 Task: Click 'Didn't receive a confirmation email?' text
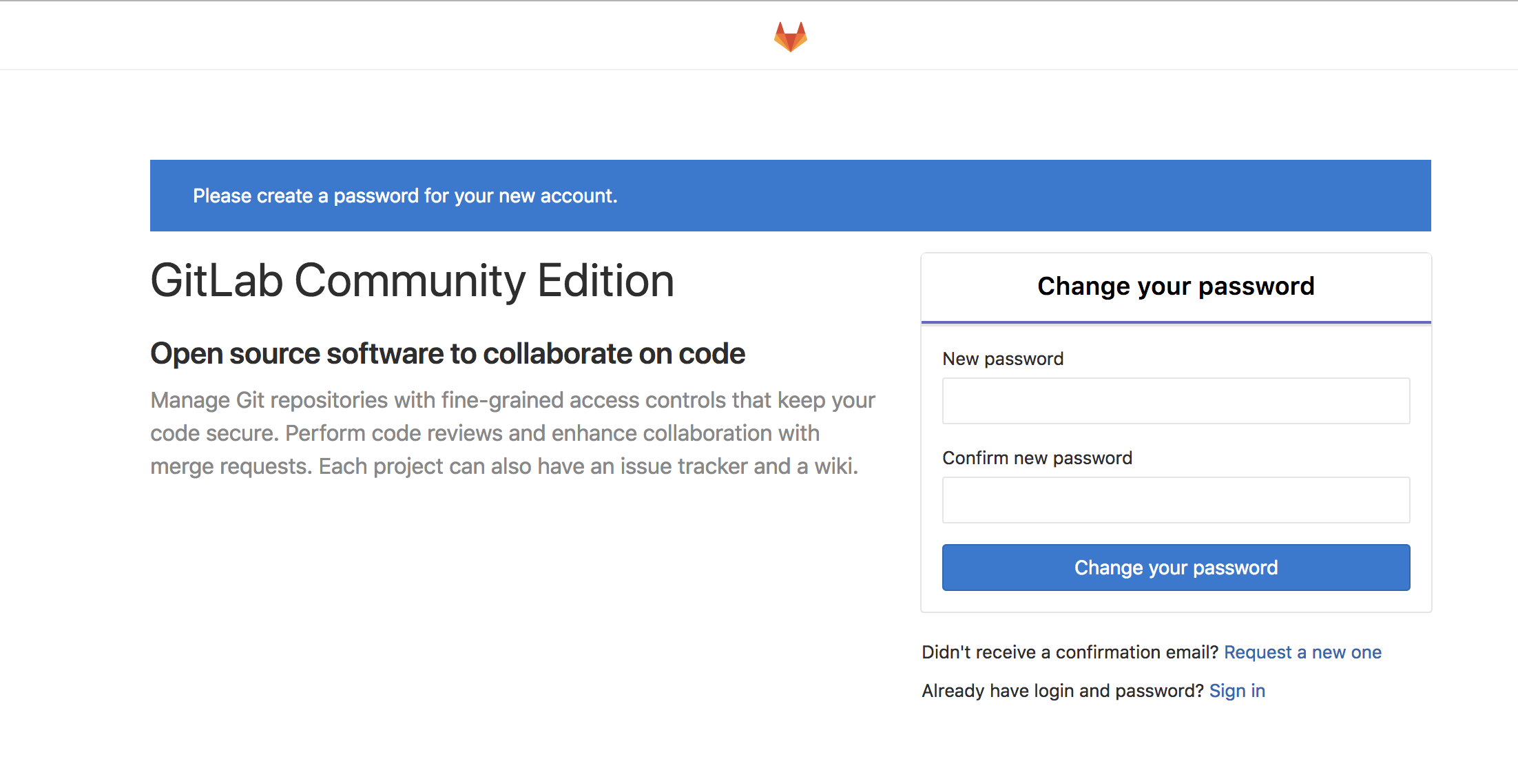click(x=1070, y=652)
